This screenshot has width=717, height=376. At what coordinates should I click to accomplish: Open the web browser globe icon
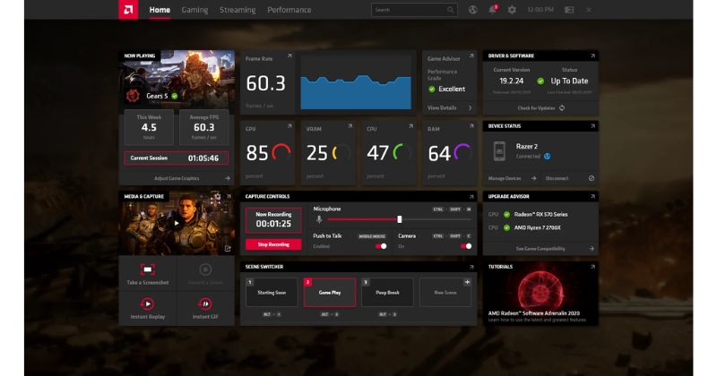coord(473,10)
